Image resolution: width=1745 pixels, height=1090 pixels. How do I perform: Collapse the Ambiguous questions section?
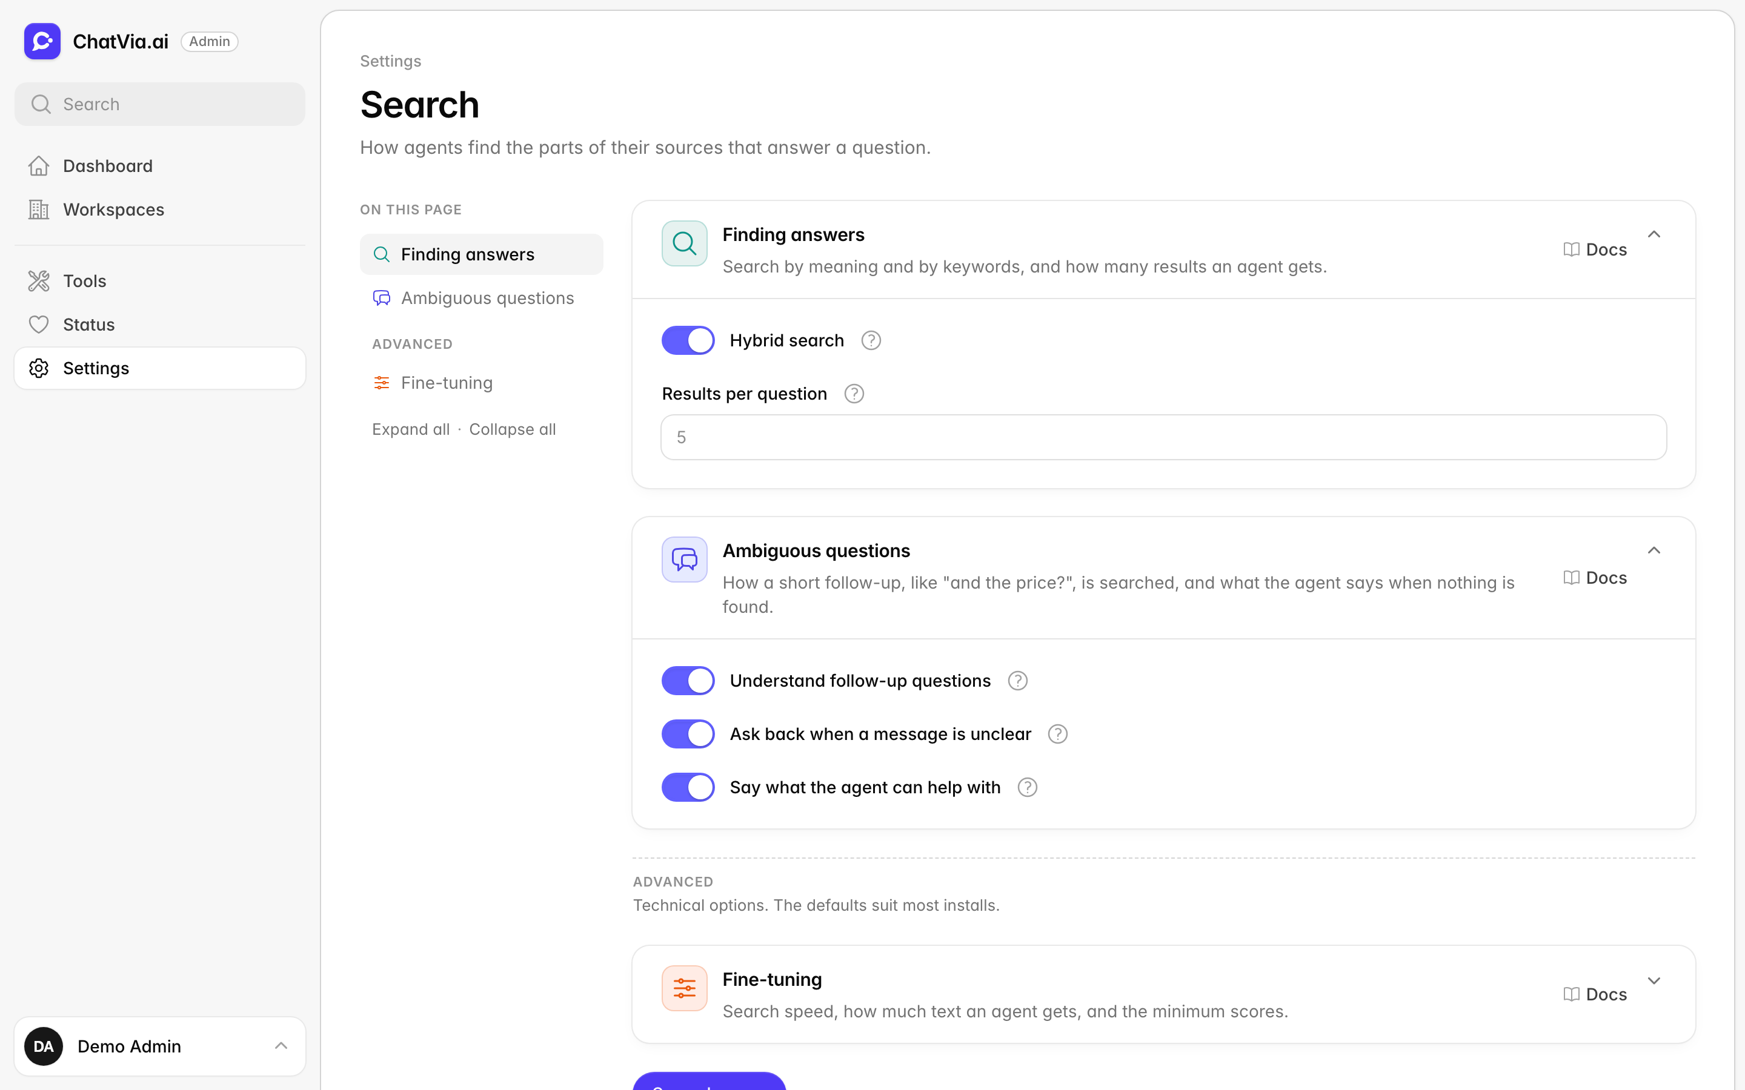(x=1654, y=551)
